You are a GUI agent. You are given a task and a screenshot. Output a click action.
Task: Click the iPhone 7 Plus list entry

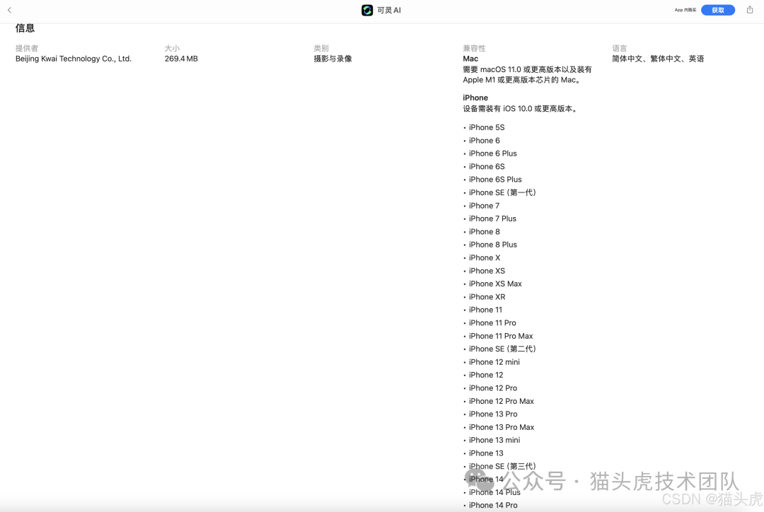point(492,219)
